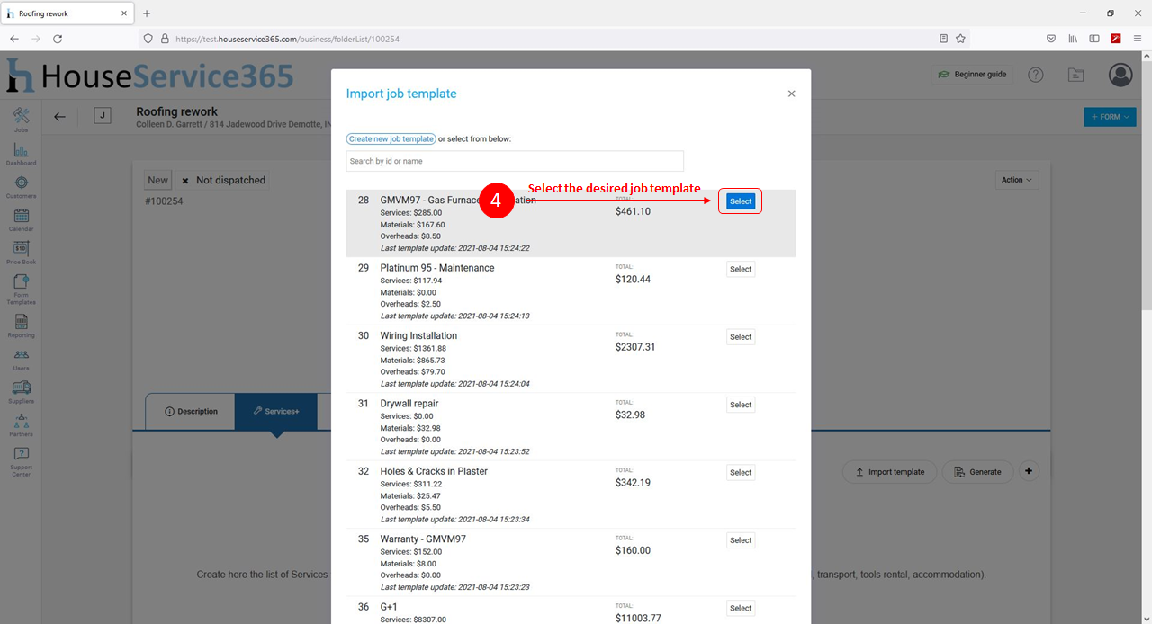Switch to the Description tab
The height and width of the screenshot is (624, 1152).
191,411
